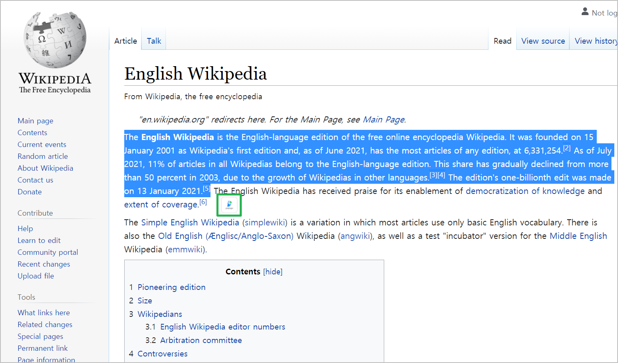The image size is (618, 363).
Task: Open the View source tab
Action: click(543, 41)
